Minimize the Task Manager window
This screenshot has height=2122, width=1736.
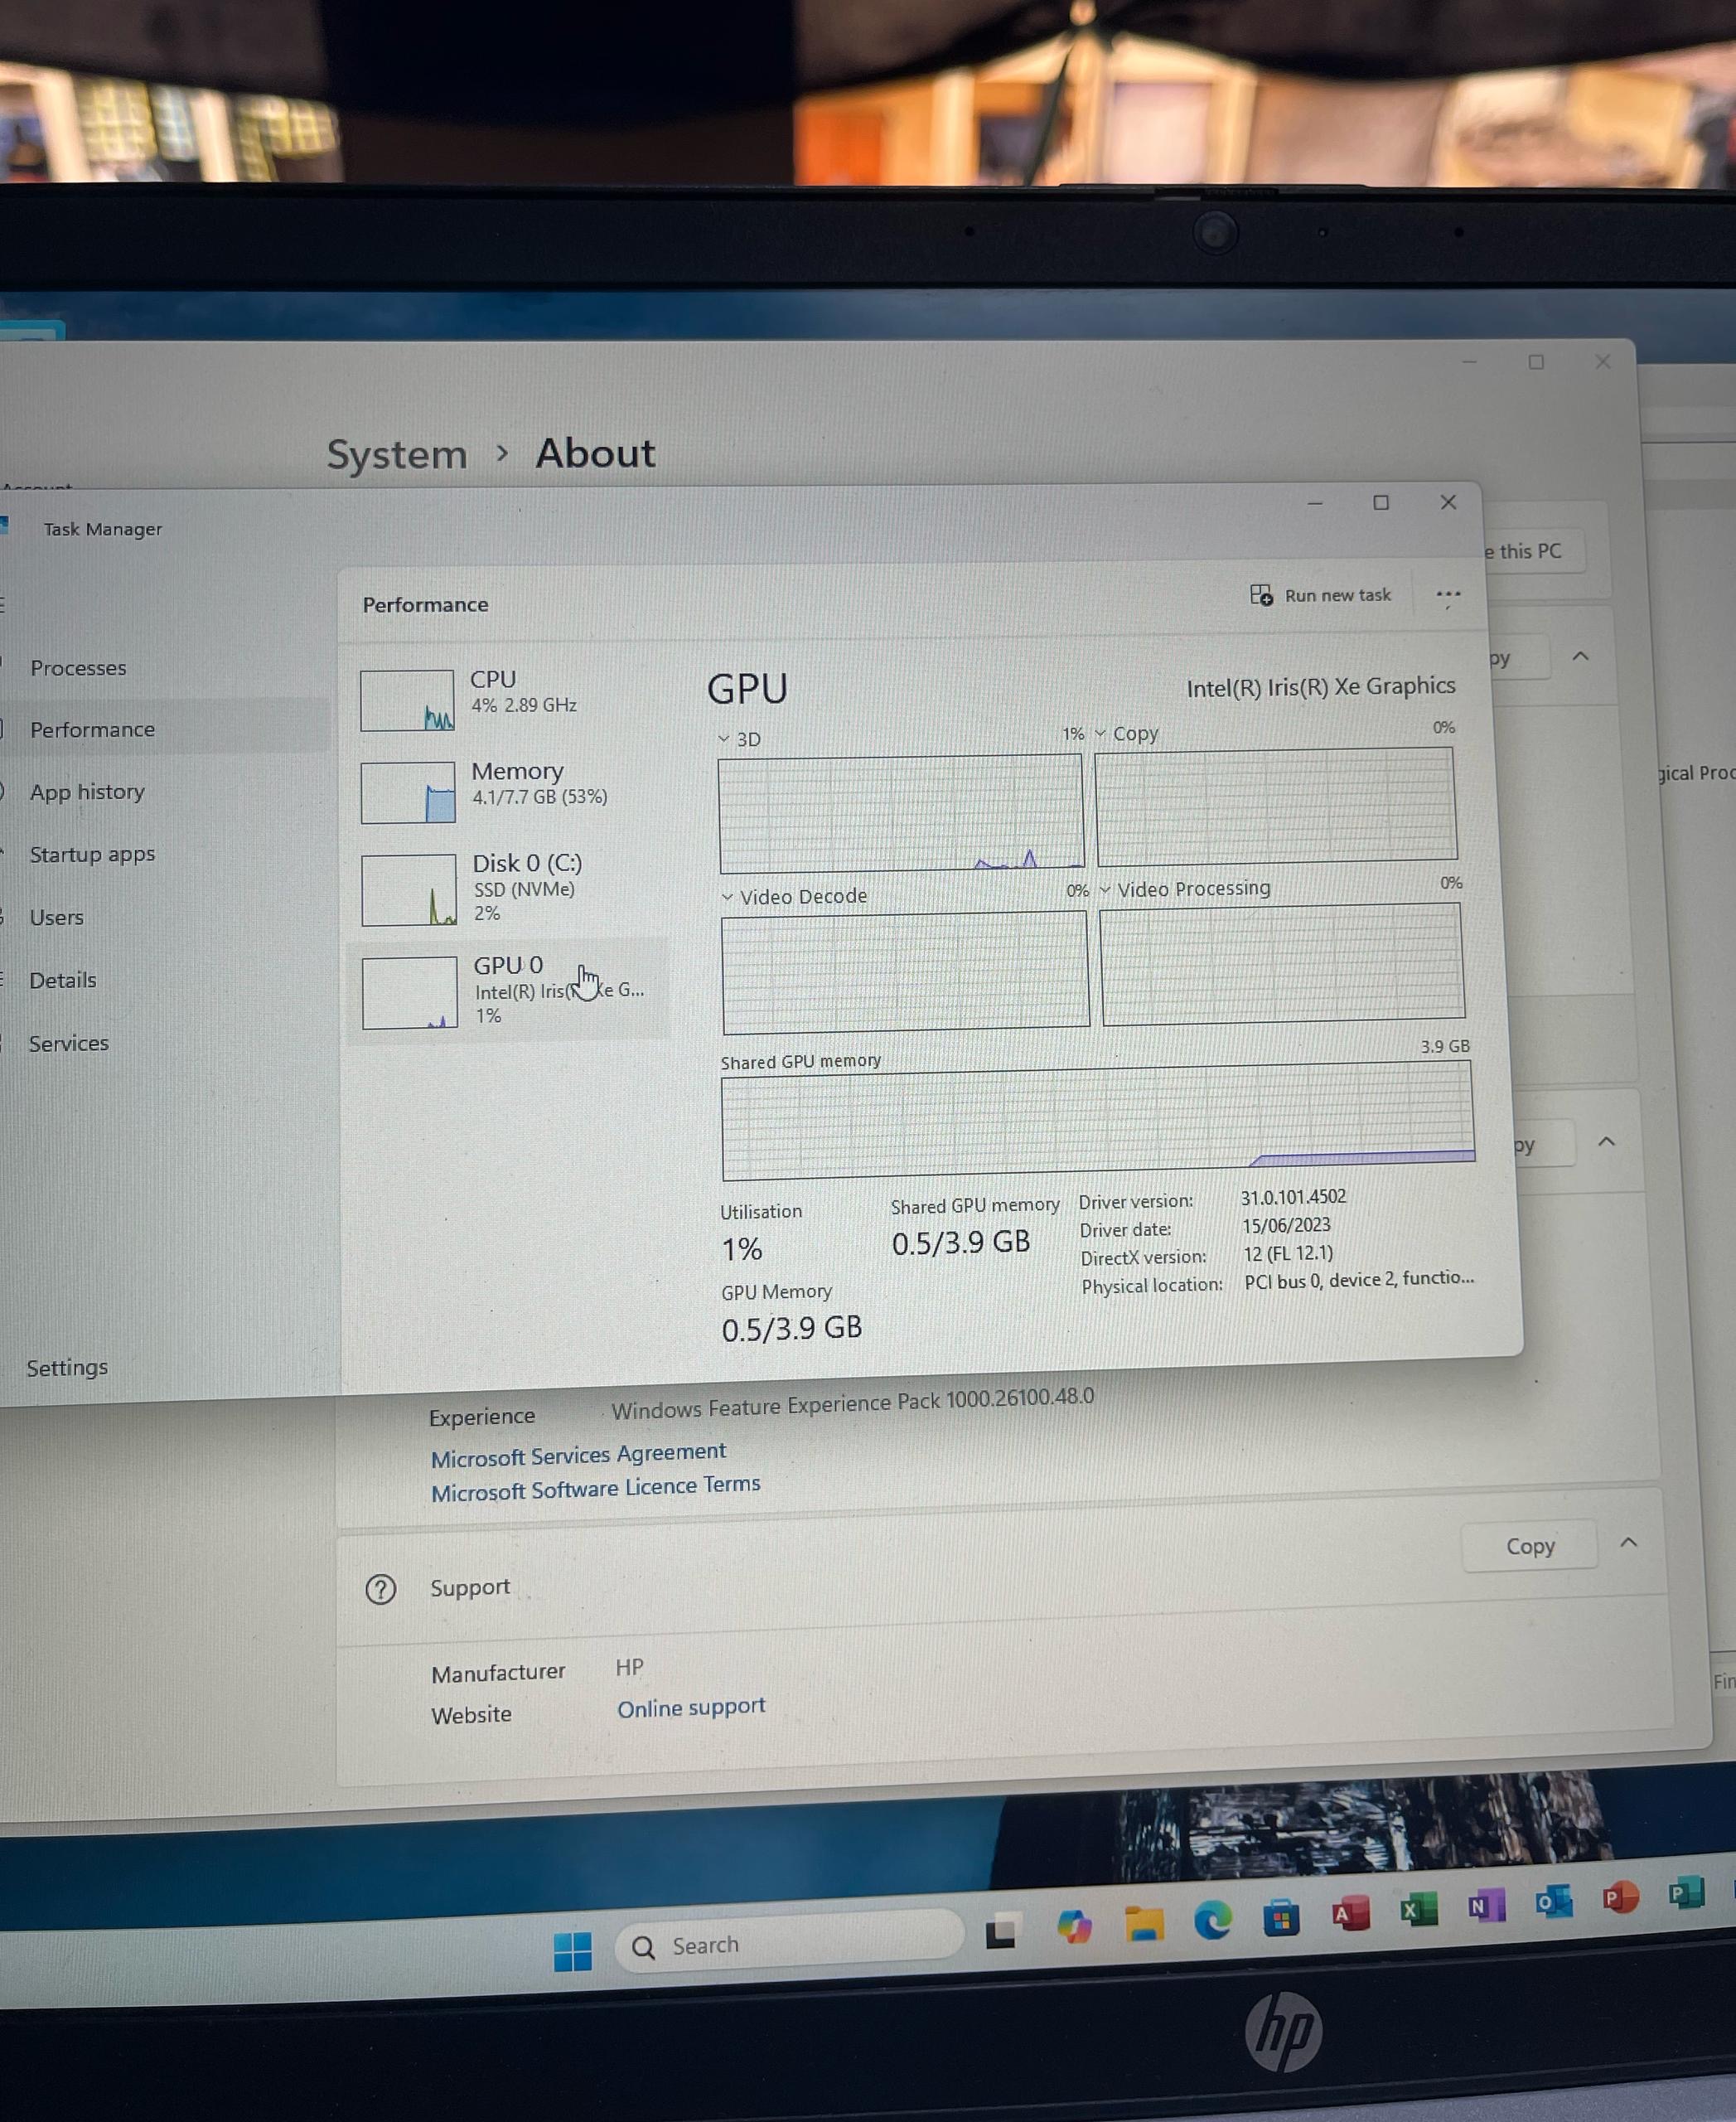pyautogui.click(x=1315, y=503)
